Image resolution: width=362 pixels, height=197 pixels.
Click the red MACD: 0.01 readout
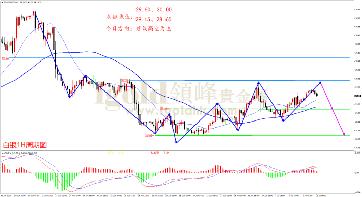(x=160, y=153)
